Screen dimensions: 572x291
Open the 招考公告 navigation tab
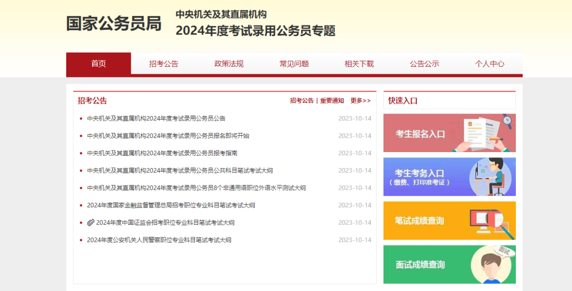[x=164, y=64]
